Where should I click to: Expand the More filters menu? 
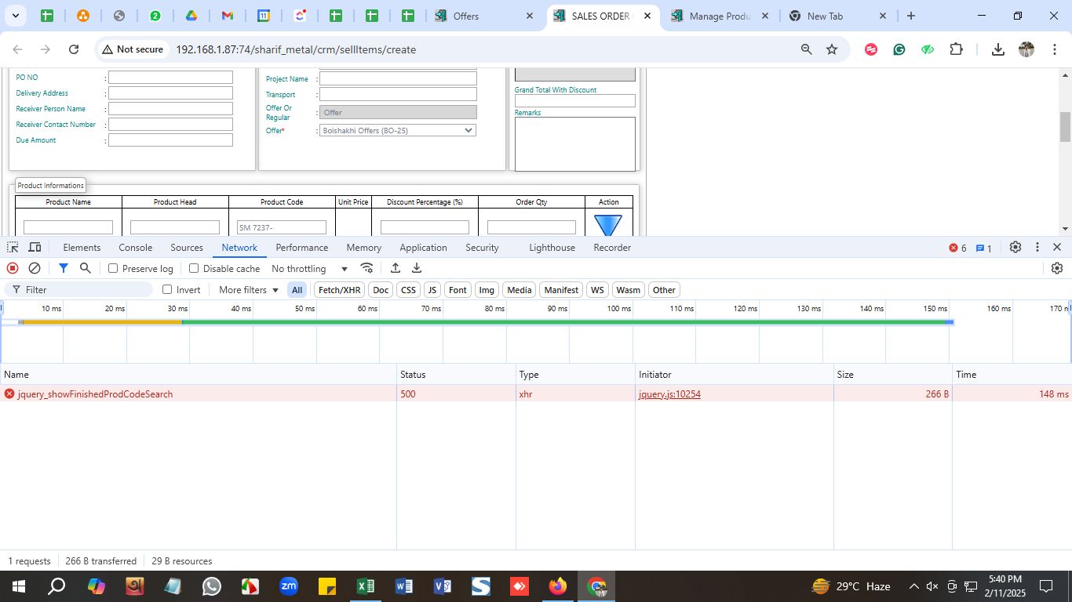(248, 290)
